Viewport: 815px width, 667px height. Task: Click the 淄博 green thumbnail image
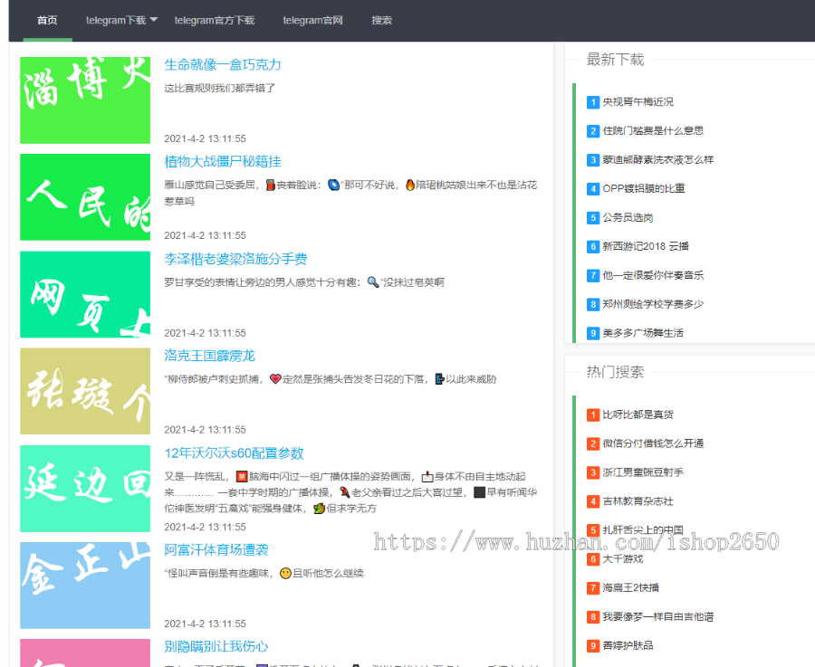85,100
